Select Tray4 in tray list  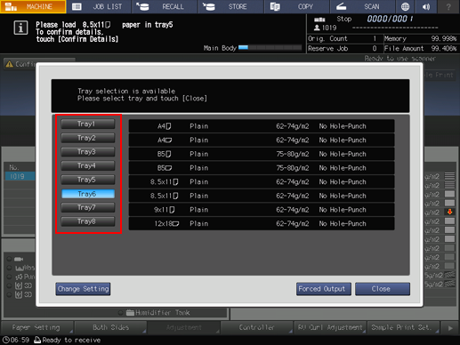88,165
